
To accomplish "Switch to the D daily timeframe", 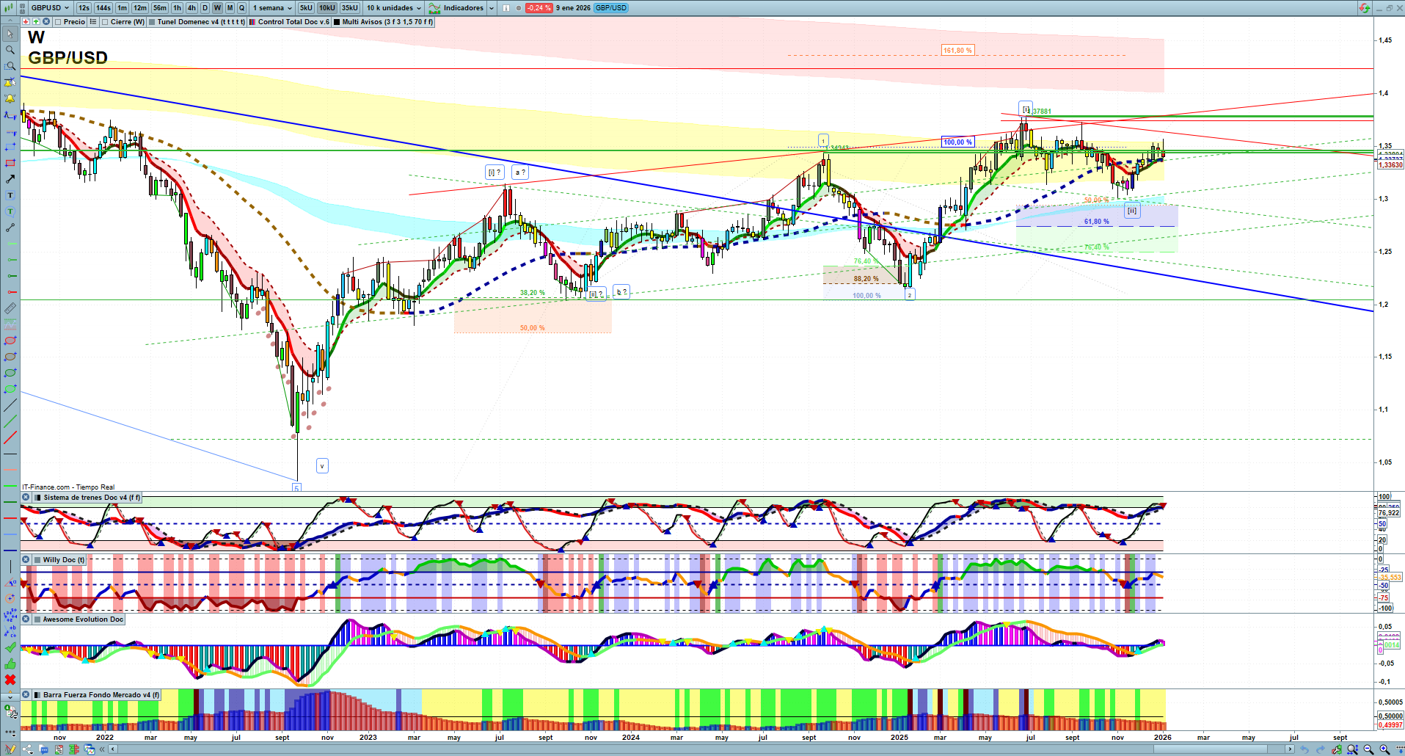I will click(x=205, y=8).
